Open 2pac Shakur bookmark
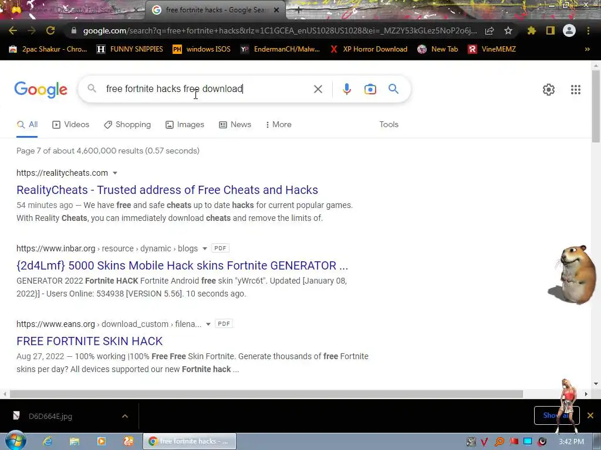This screenshot has height=450, width=601. point(48,49)
